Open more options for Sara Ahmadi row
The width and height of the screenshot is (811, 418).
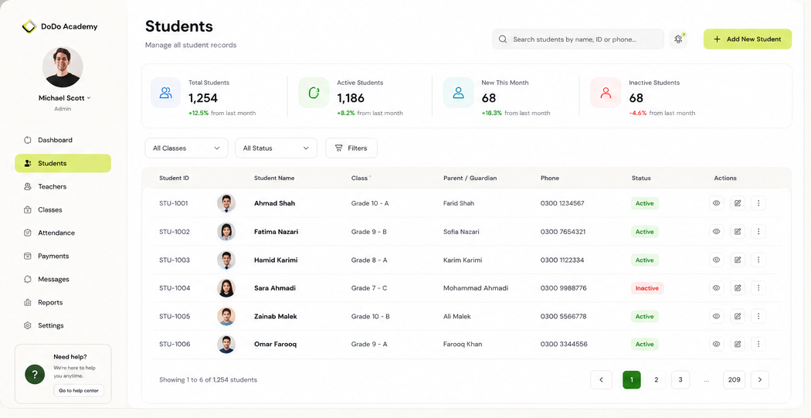(x=758, y=288)
